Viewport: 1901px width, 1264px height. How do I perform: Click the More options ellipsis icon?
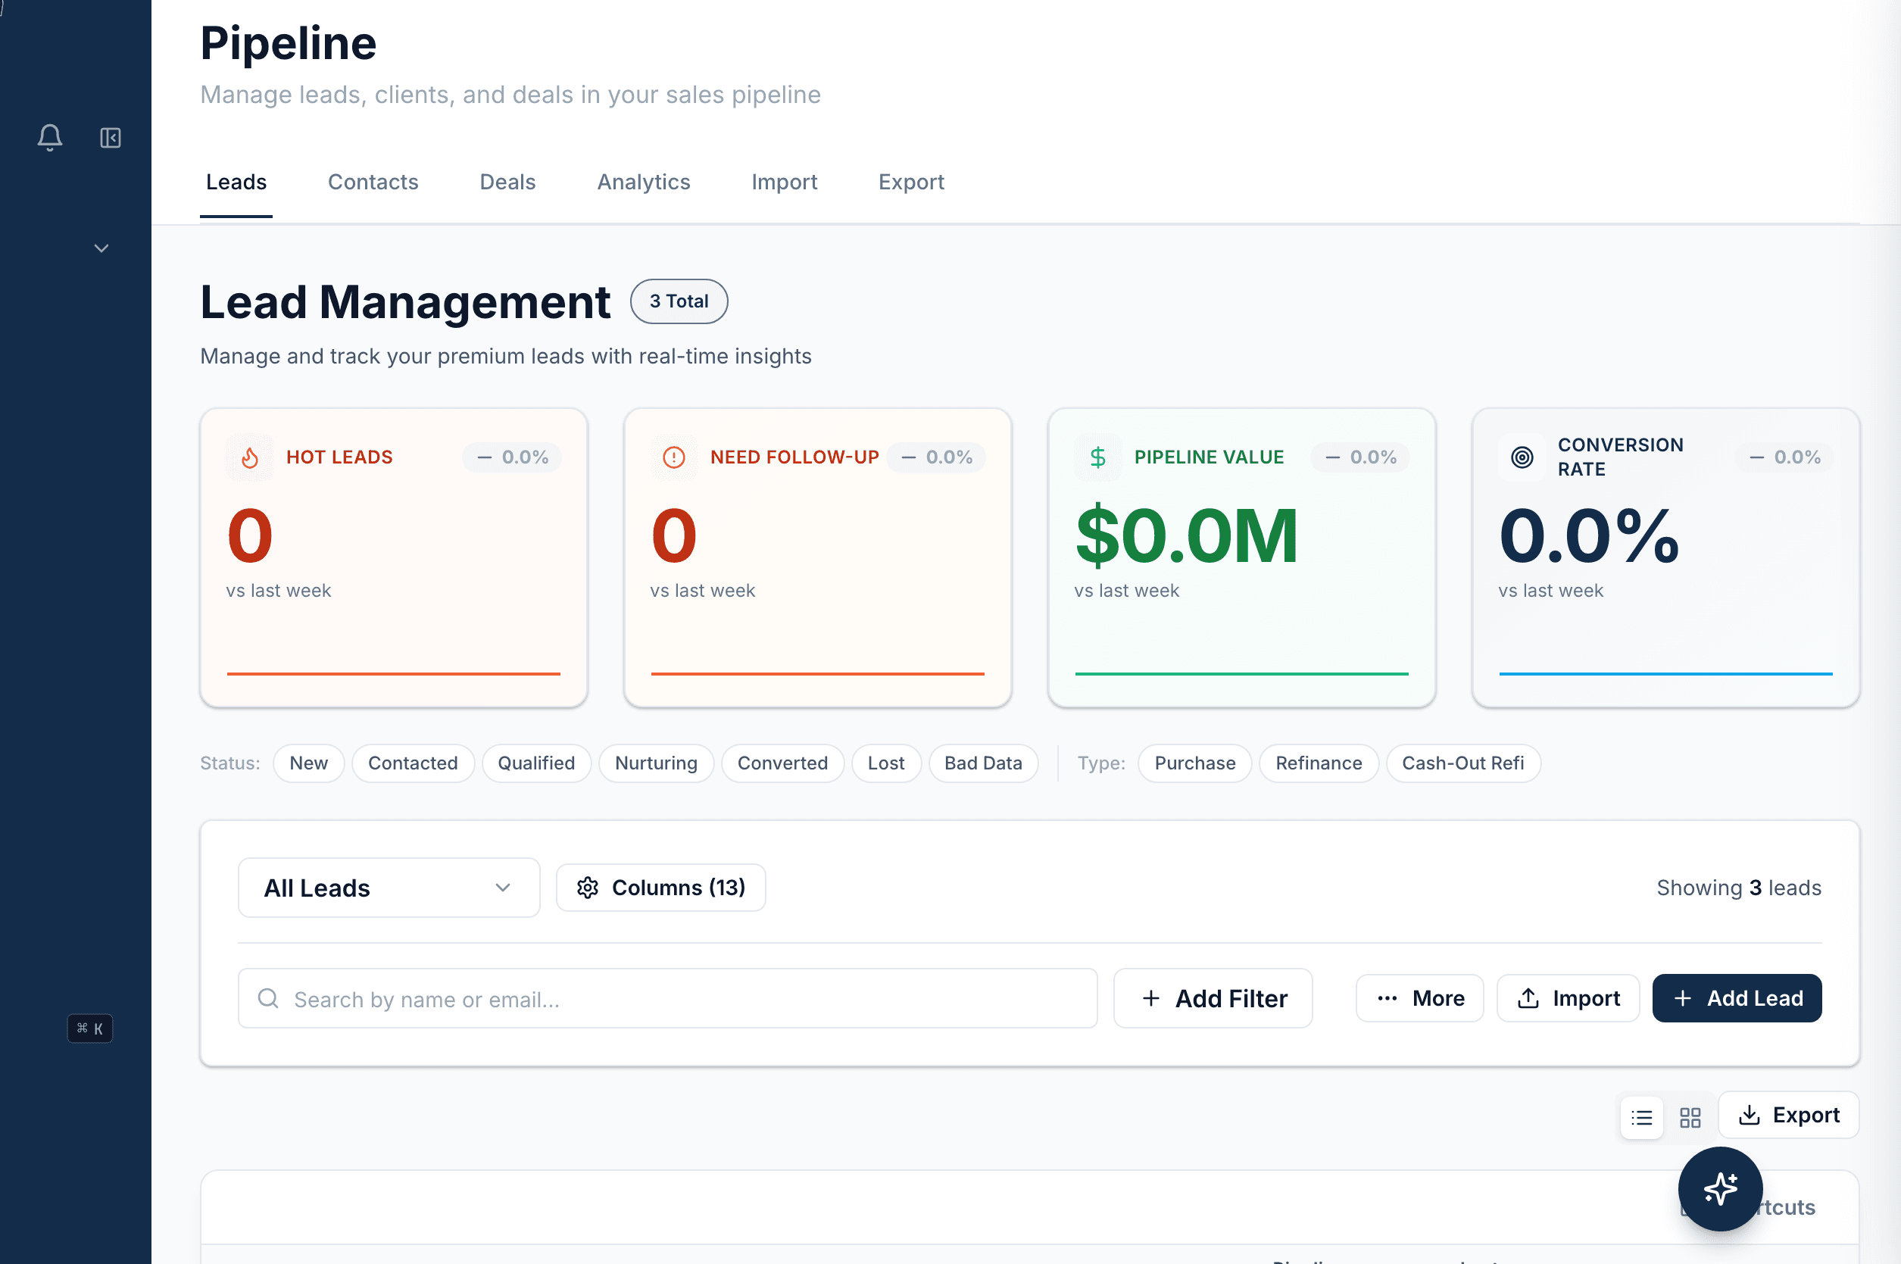(x=1386, y=998)
